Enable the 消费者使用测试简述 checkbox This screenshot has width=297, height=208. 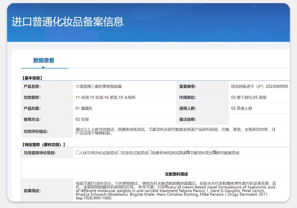[150, 153]
